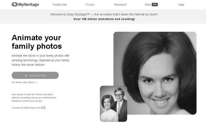
Task: Open the Help menu
Action: pyautogui.click(x=181, y=5)
